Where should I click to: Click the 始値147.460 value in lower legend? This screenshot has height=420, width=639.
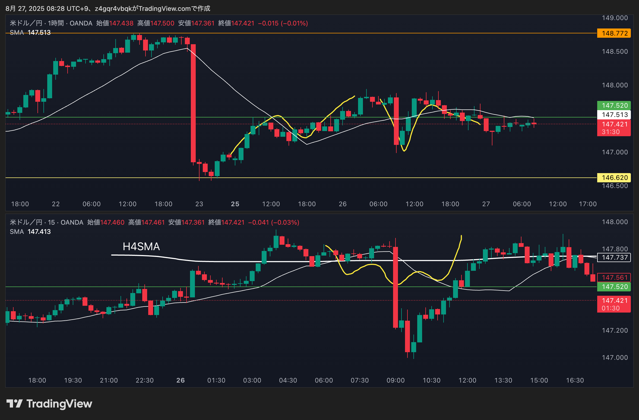coord(106,222)
